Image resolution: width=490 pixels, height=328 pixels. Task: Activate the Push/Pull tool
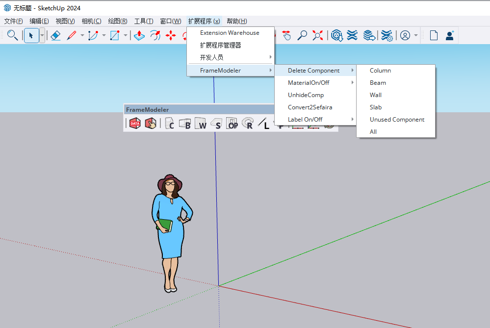click(x=139, y=35)
